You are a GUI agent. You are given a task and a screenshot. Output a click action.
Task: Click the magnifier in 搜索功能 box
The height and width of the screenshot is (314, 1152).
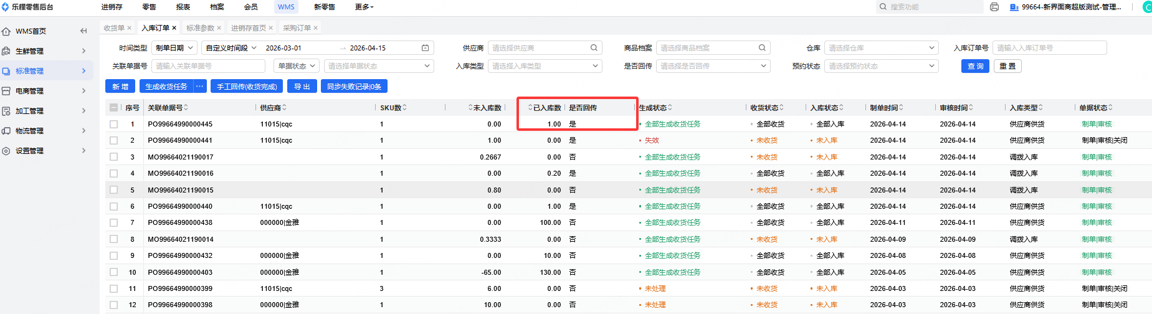pos(883,7)
